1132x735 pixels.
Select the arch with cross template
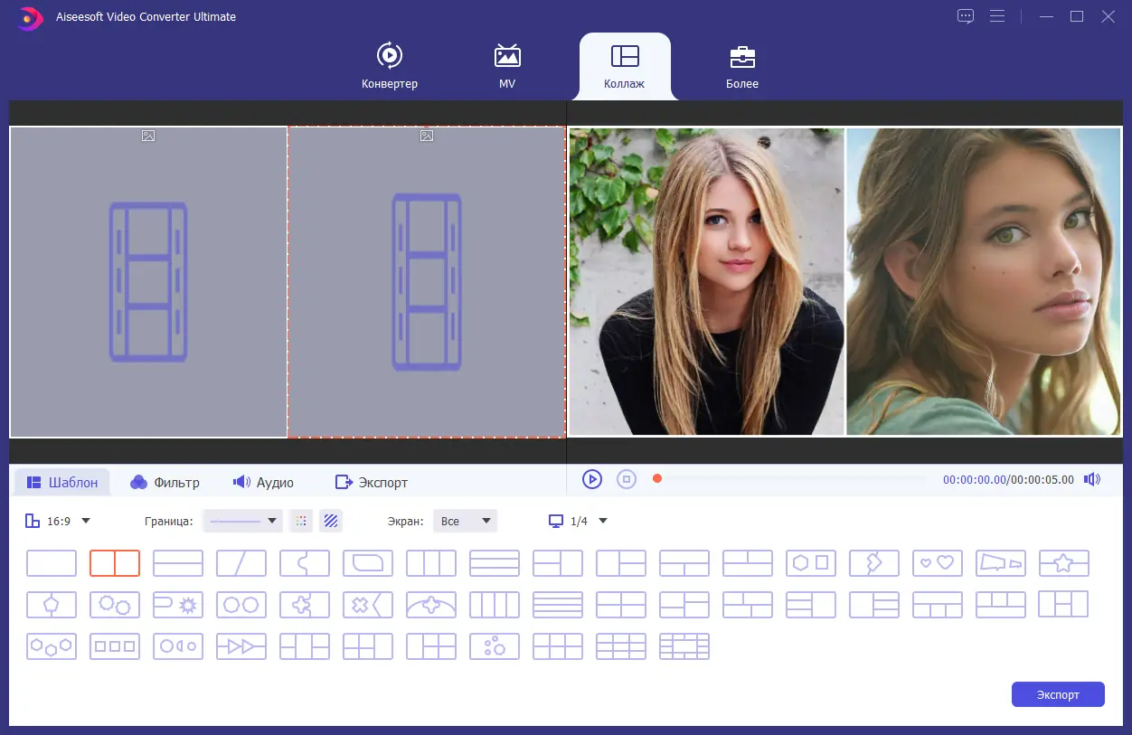tap(431, 605)
